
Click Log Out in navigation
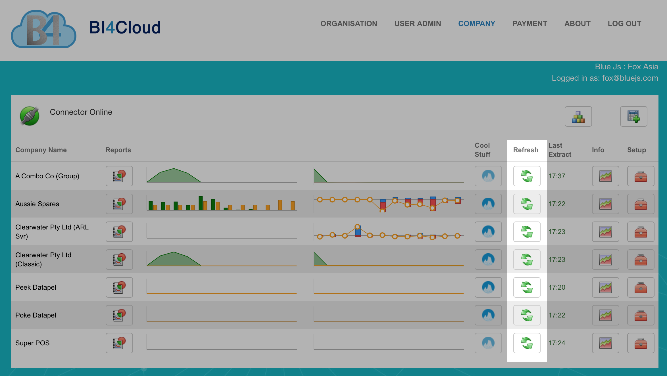coord(624,24)
